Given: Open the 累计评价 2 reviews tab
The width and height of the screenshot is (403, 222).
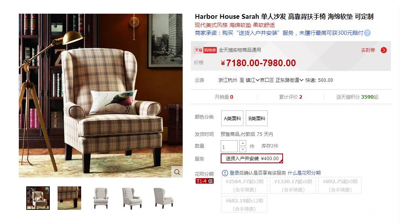Looking at the screenshot, I should (290, 97).
